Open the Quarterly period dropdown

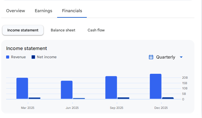(166, 57)
